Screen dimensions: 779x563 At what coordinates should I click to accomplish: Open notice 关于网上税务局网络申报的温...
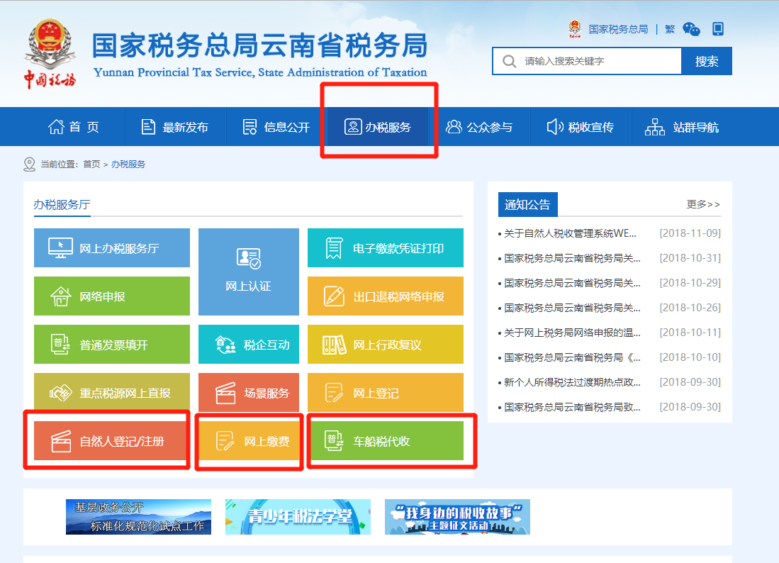[x=572, y=333]
